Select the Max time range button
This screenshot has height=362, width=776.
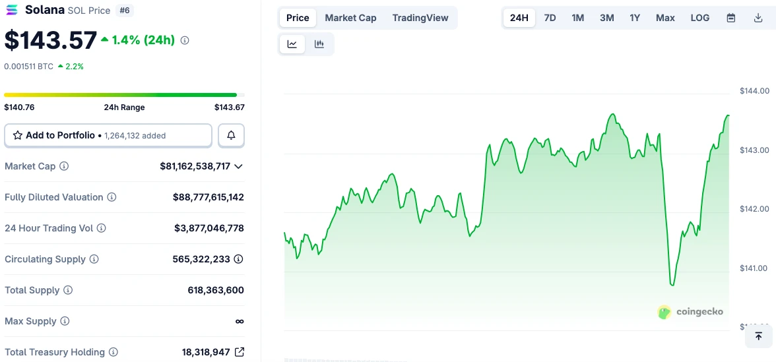pyautogui.click(x=665, y=18)
